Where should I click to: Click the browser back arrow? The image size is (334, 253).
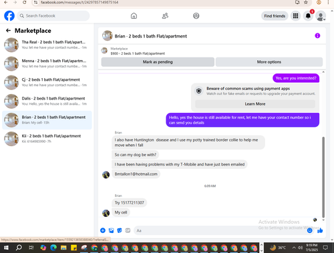pos(6,2)
